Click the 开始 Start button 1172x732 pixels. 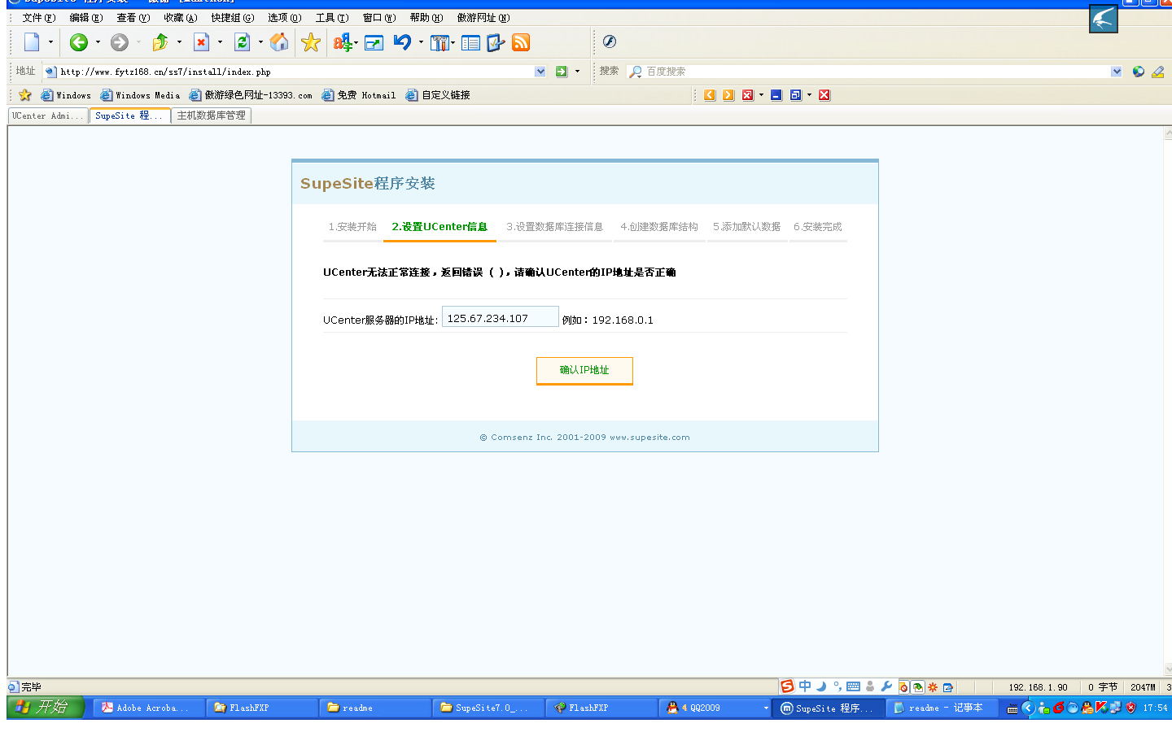click(45, 708)
